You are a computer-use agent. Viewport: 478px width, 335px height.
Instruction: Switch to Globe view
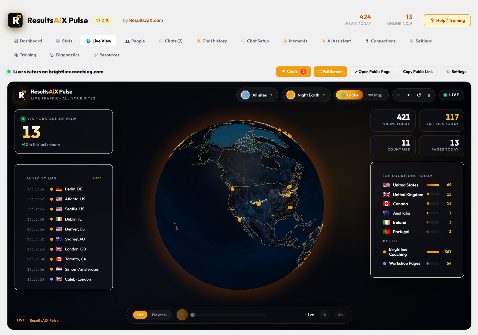(x=350, y=95)
